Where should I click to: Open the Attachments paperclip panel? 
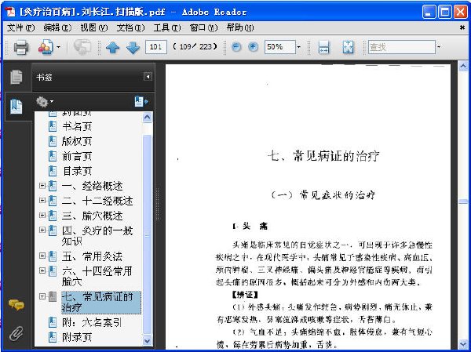[x=16, y=333]
